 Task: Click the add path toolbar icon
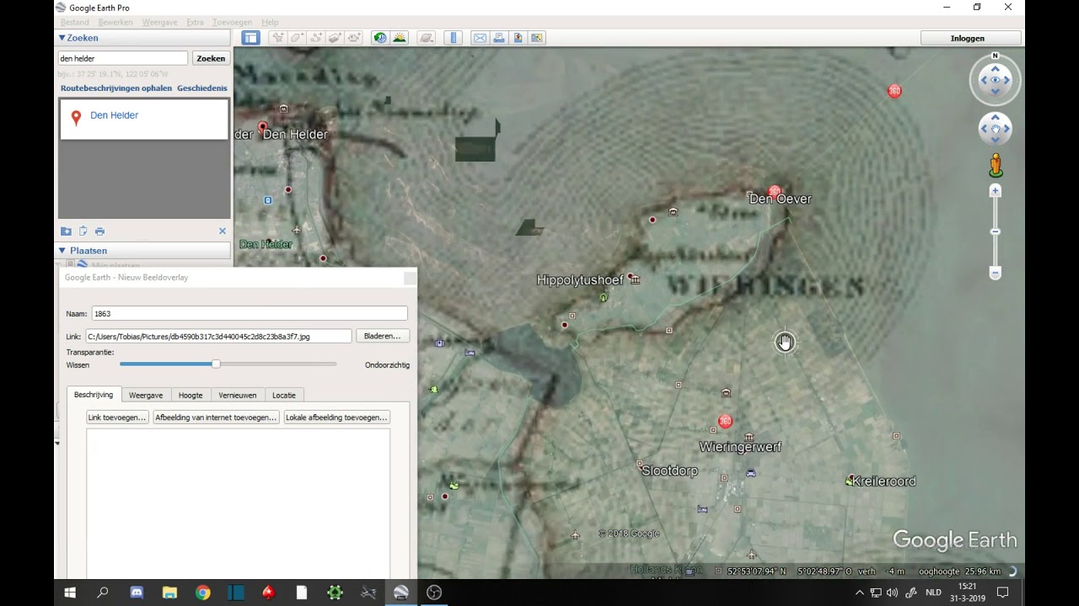[316, 38]
